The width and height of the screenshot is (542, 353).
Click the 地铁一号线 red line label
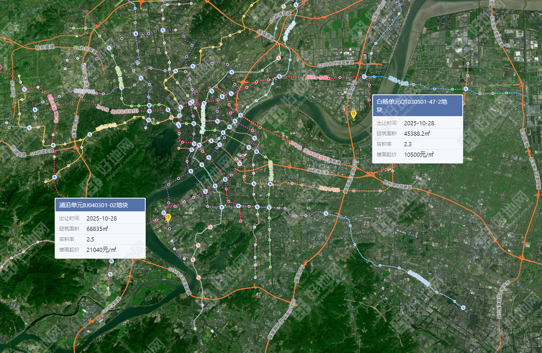(317, 77)
